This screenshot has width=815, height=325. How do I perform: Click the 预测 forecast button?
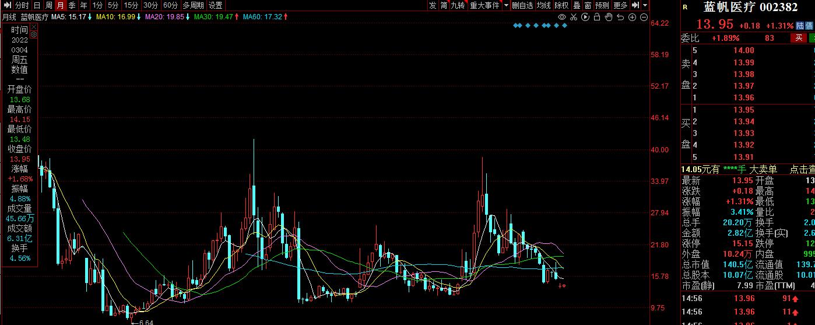click(x=602, y=5)
